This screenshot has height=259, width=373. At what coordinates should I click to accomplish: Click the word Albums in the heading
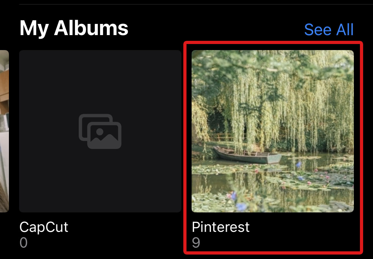tap(91, 28)
